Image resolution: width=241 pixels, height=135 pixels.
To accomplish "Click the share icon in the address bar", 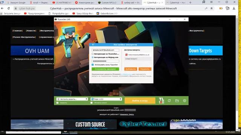I will (x=206, y=8).
